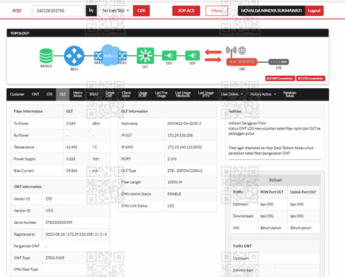Click Power Supply value 3.282
The height and width of the screenshot is (277, 345).
pos(70,159)
